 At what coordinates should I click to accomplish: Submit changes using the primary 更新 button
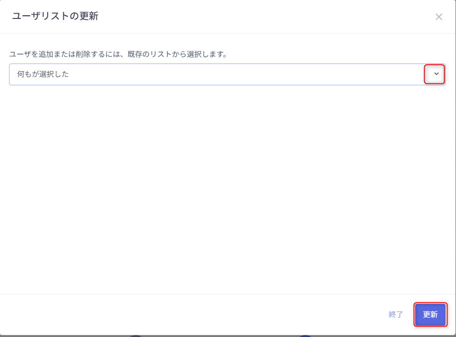coord(430,314)
